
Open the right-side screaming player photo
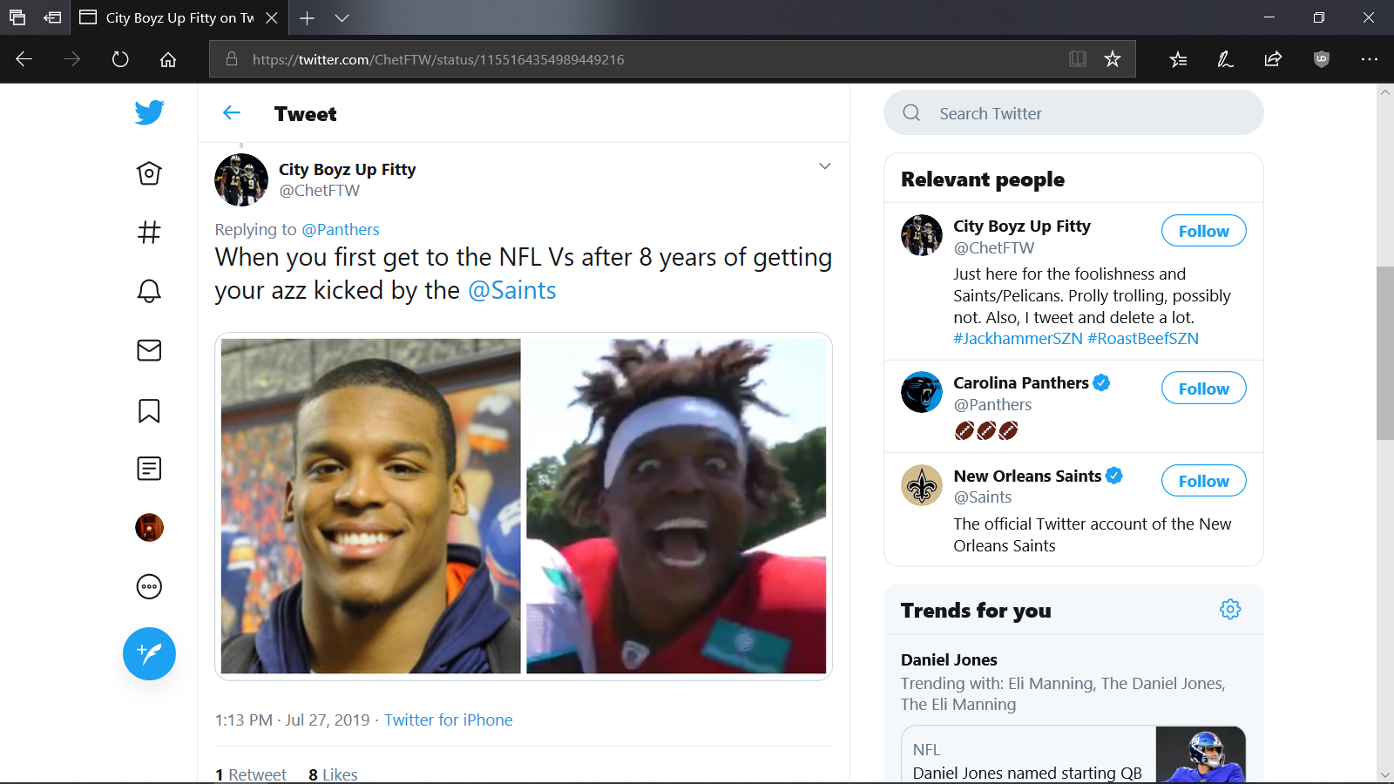pyautogui.click(x=676, y=506)
